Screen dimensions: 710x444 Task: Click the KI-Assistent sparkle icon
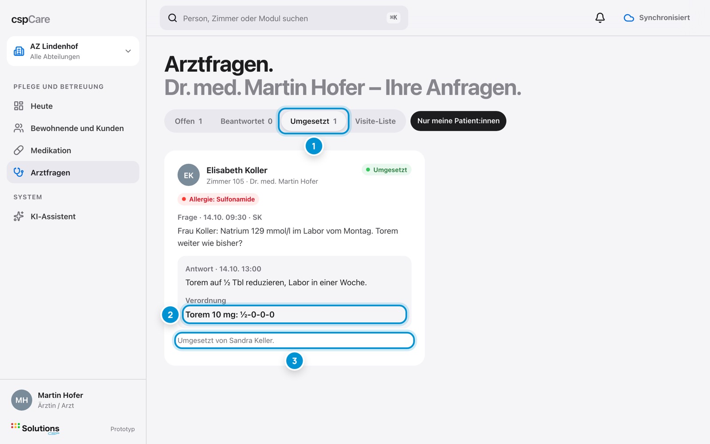tap(19, 216)
